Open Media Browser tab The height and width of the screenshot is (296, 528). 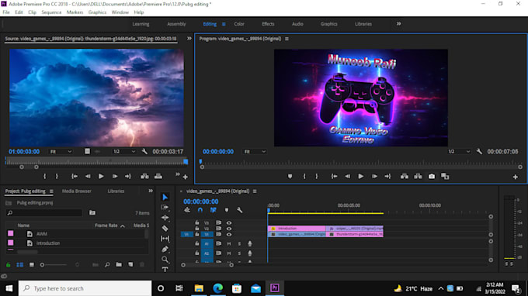pos(76,191)
